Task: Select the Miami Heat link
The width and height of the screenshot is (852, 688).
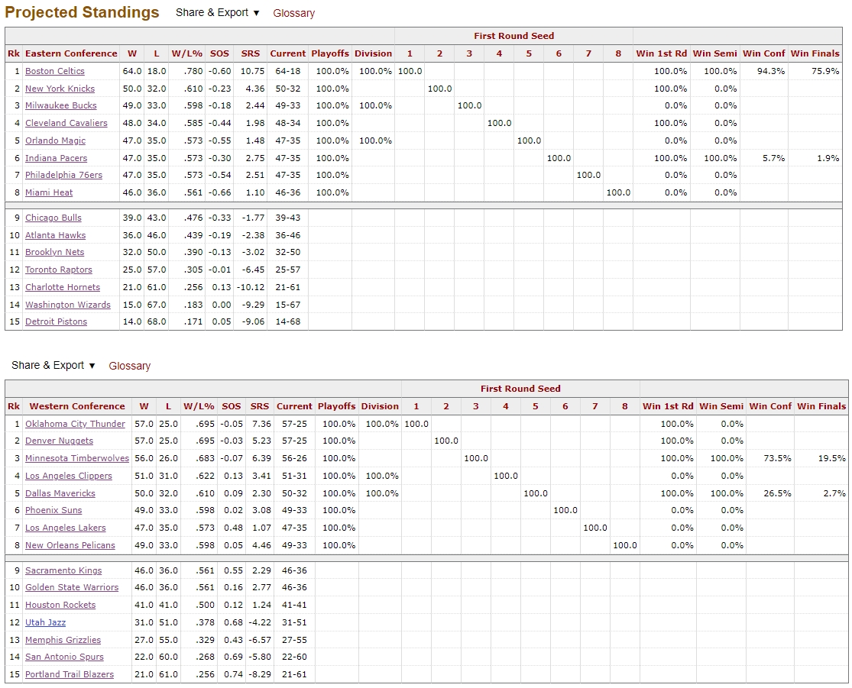Action: 49,192
